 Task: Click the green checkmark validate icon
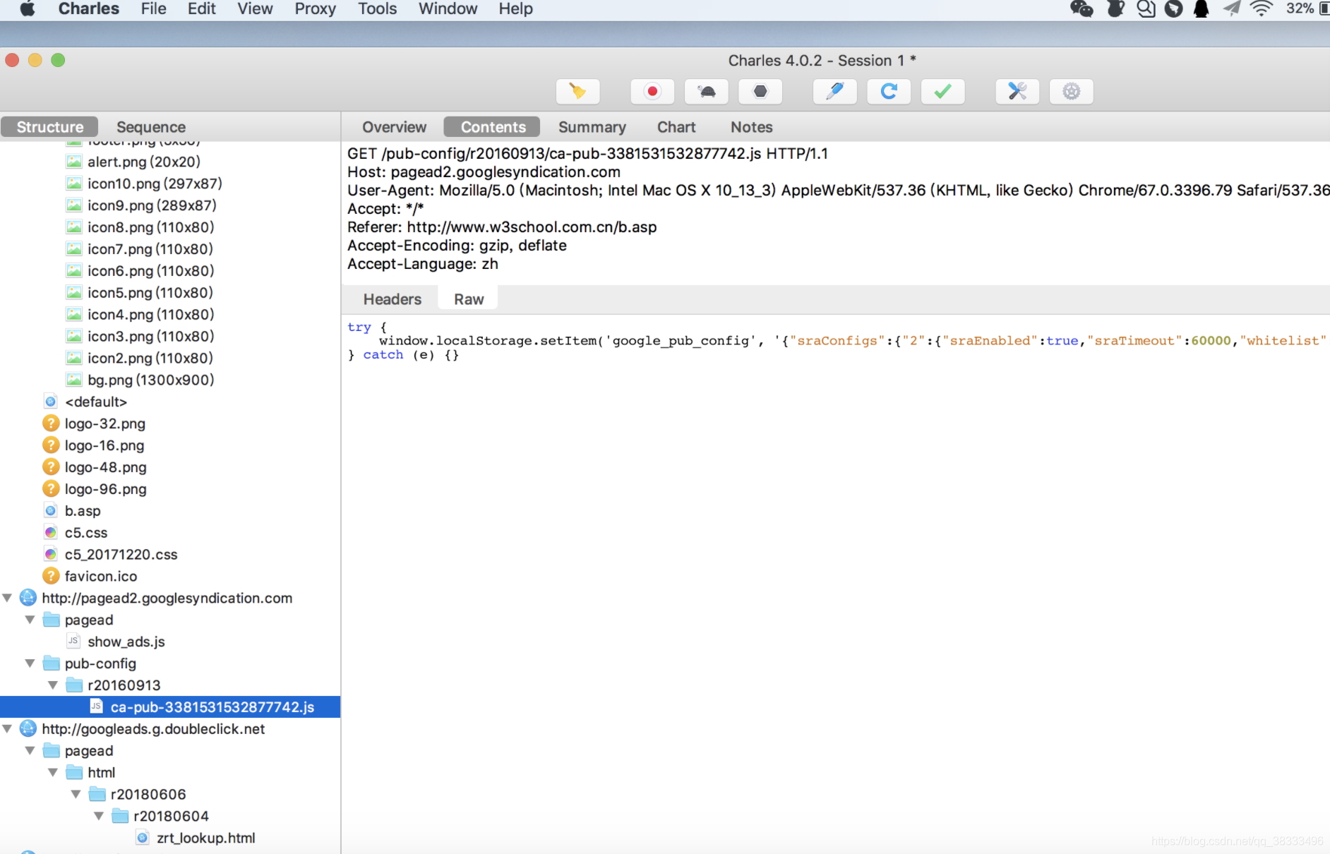click(x=942, y=91)
